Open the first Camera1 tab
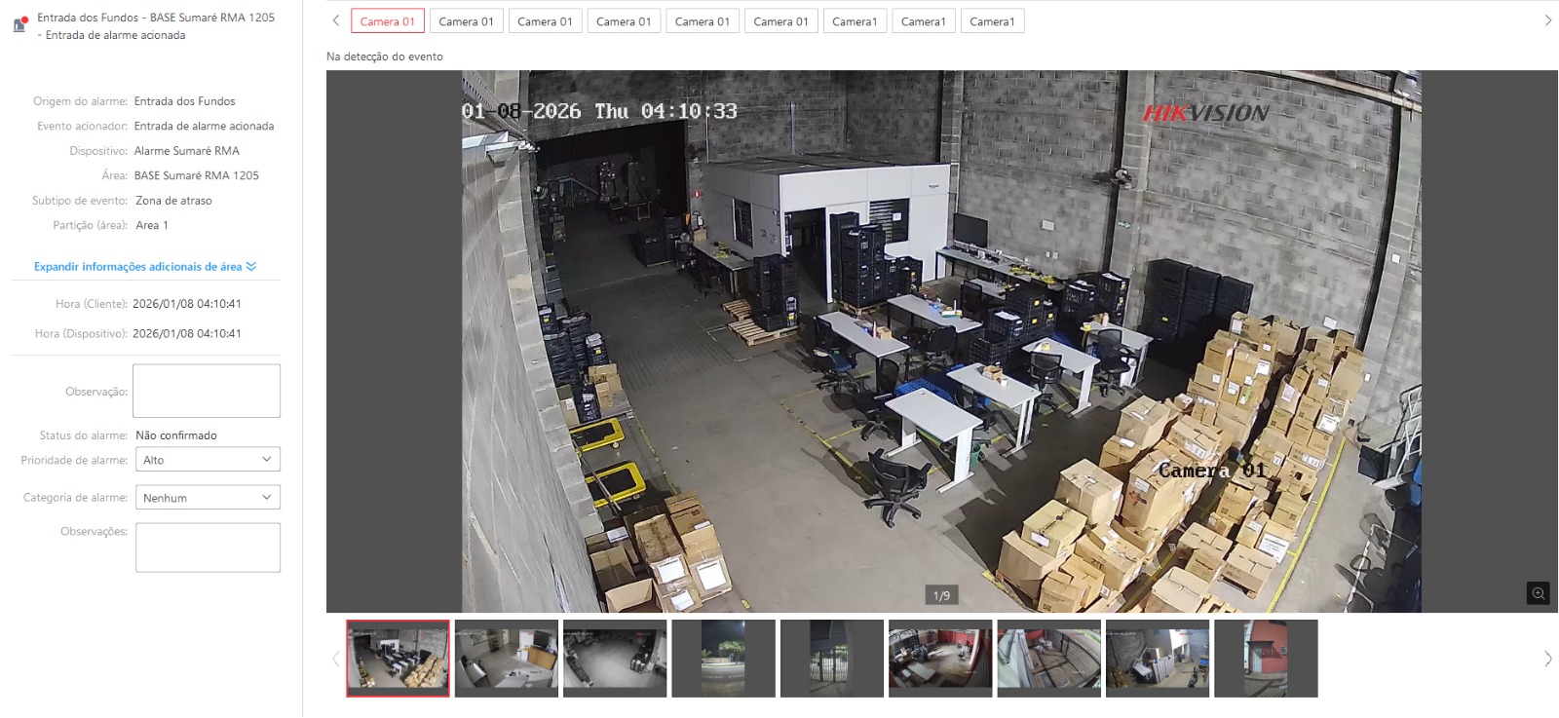 click(855, 21)
